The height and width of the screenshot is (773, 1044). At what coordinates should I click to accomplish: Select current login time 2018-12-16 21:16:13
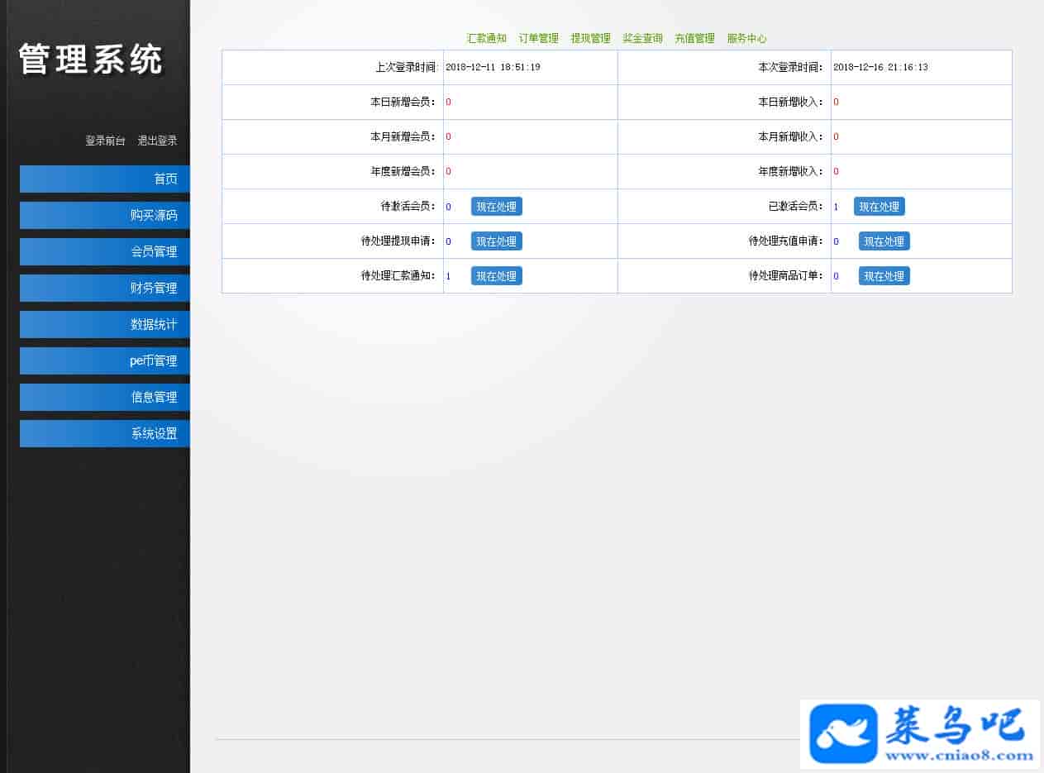click(x=880, y=67)
